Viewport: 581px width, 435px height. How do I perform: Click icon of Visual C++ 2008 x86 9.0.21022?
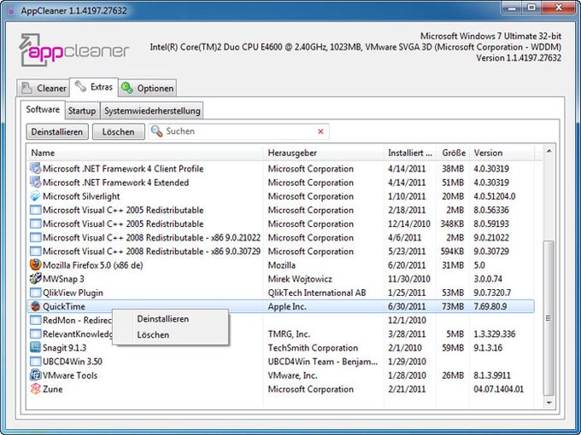click(x=35, y=237)
